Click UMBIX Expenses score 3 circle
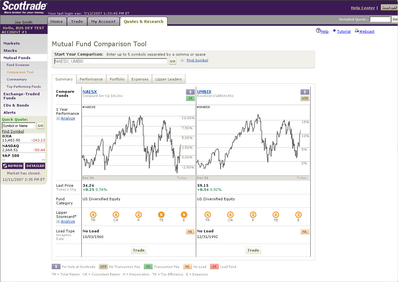Screen dimensions: 398x282 [x=298, y=215]
